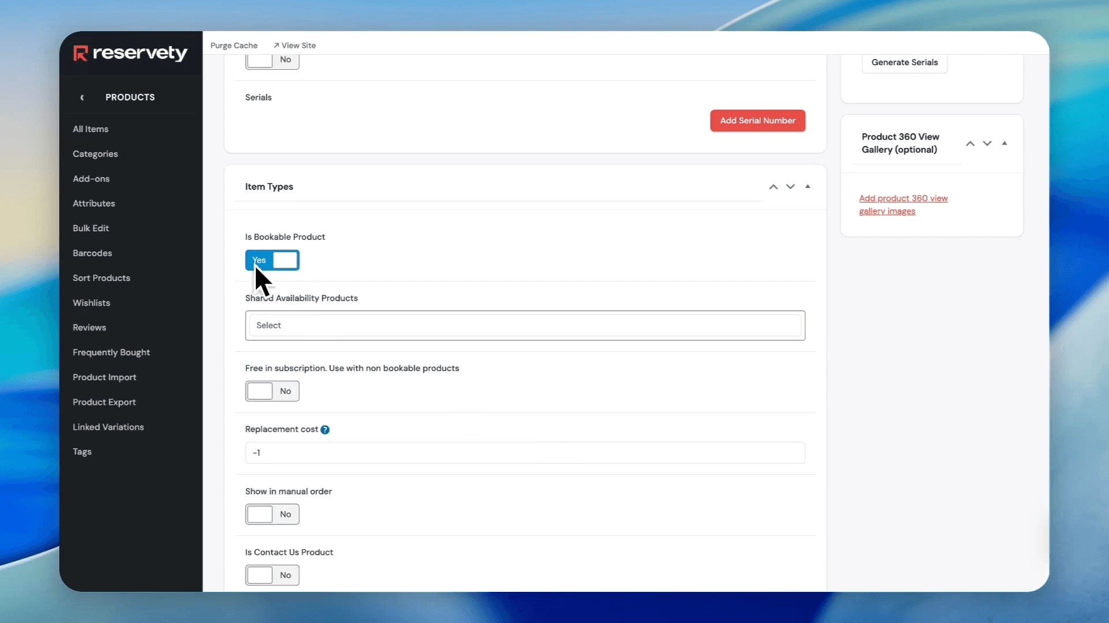Click the Replacement cost input field
The height and width of the screenshot is (623, 1109).
click(525, 453)
